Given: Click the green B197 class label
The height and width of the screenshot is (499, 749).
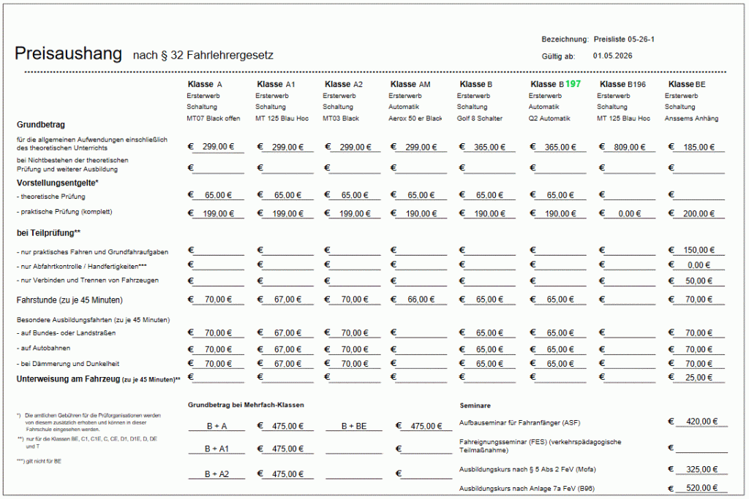Looking at the screenshot, I should click(x=573, y=84).
